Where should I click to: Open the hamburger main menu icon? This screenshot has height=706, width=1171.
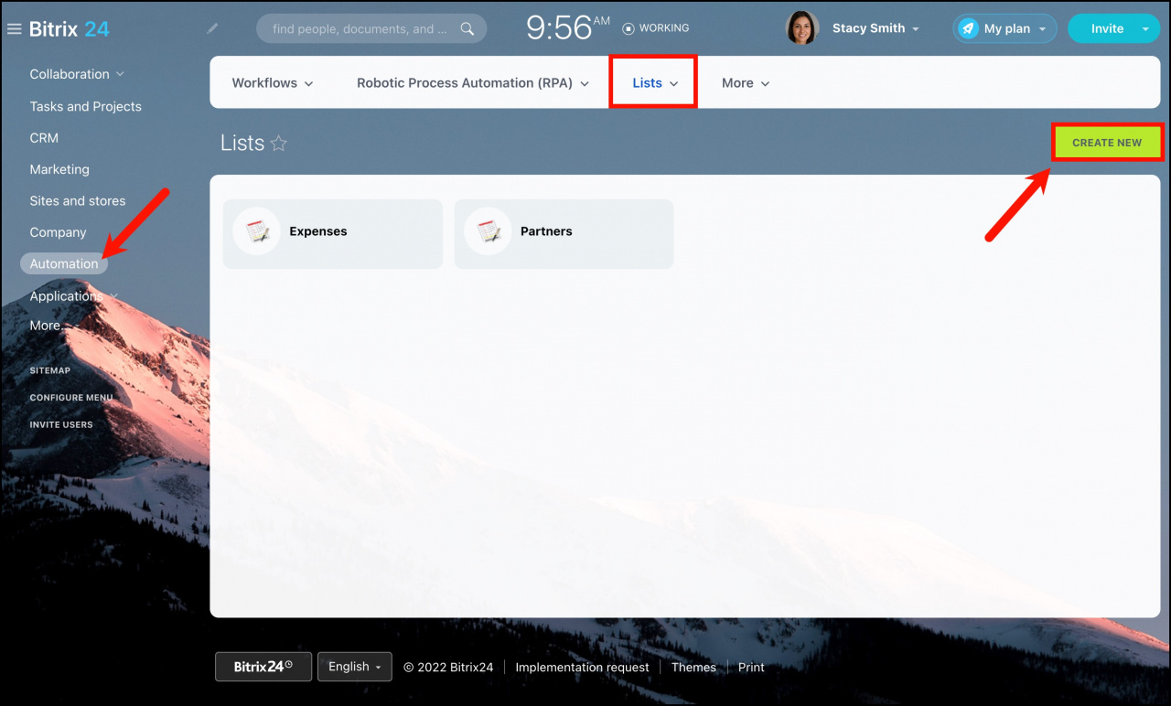14,29
